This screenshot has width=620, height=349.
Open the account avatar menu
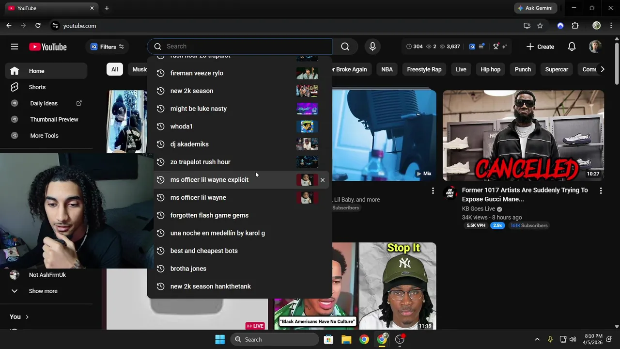(x=595, y=47)
